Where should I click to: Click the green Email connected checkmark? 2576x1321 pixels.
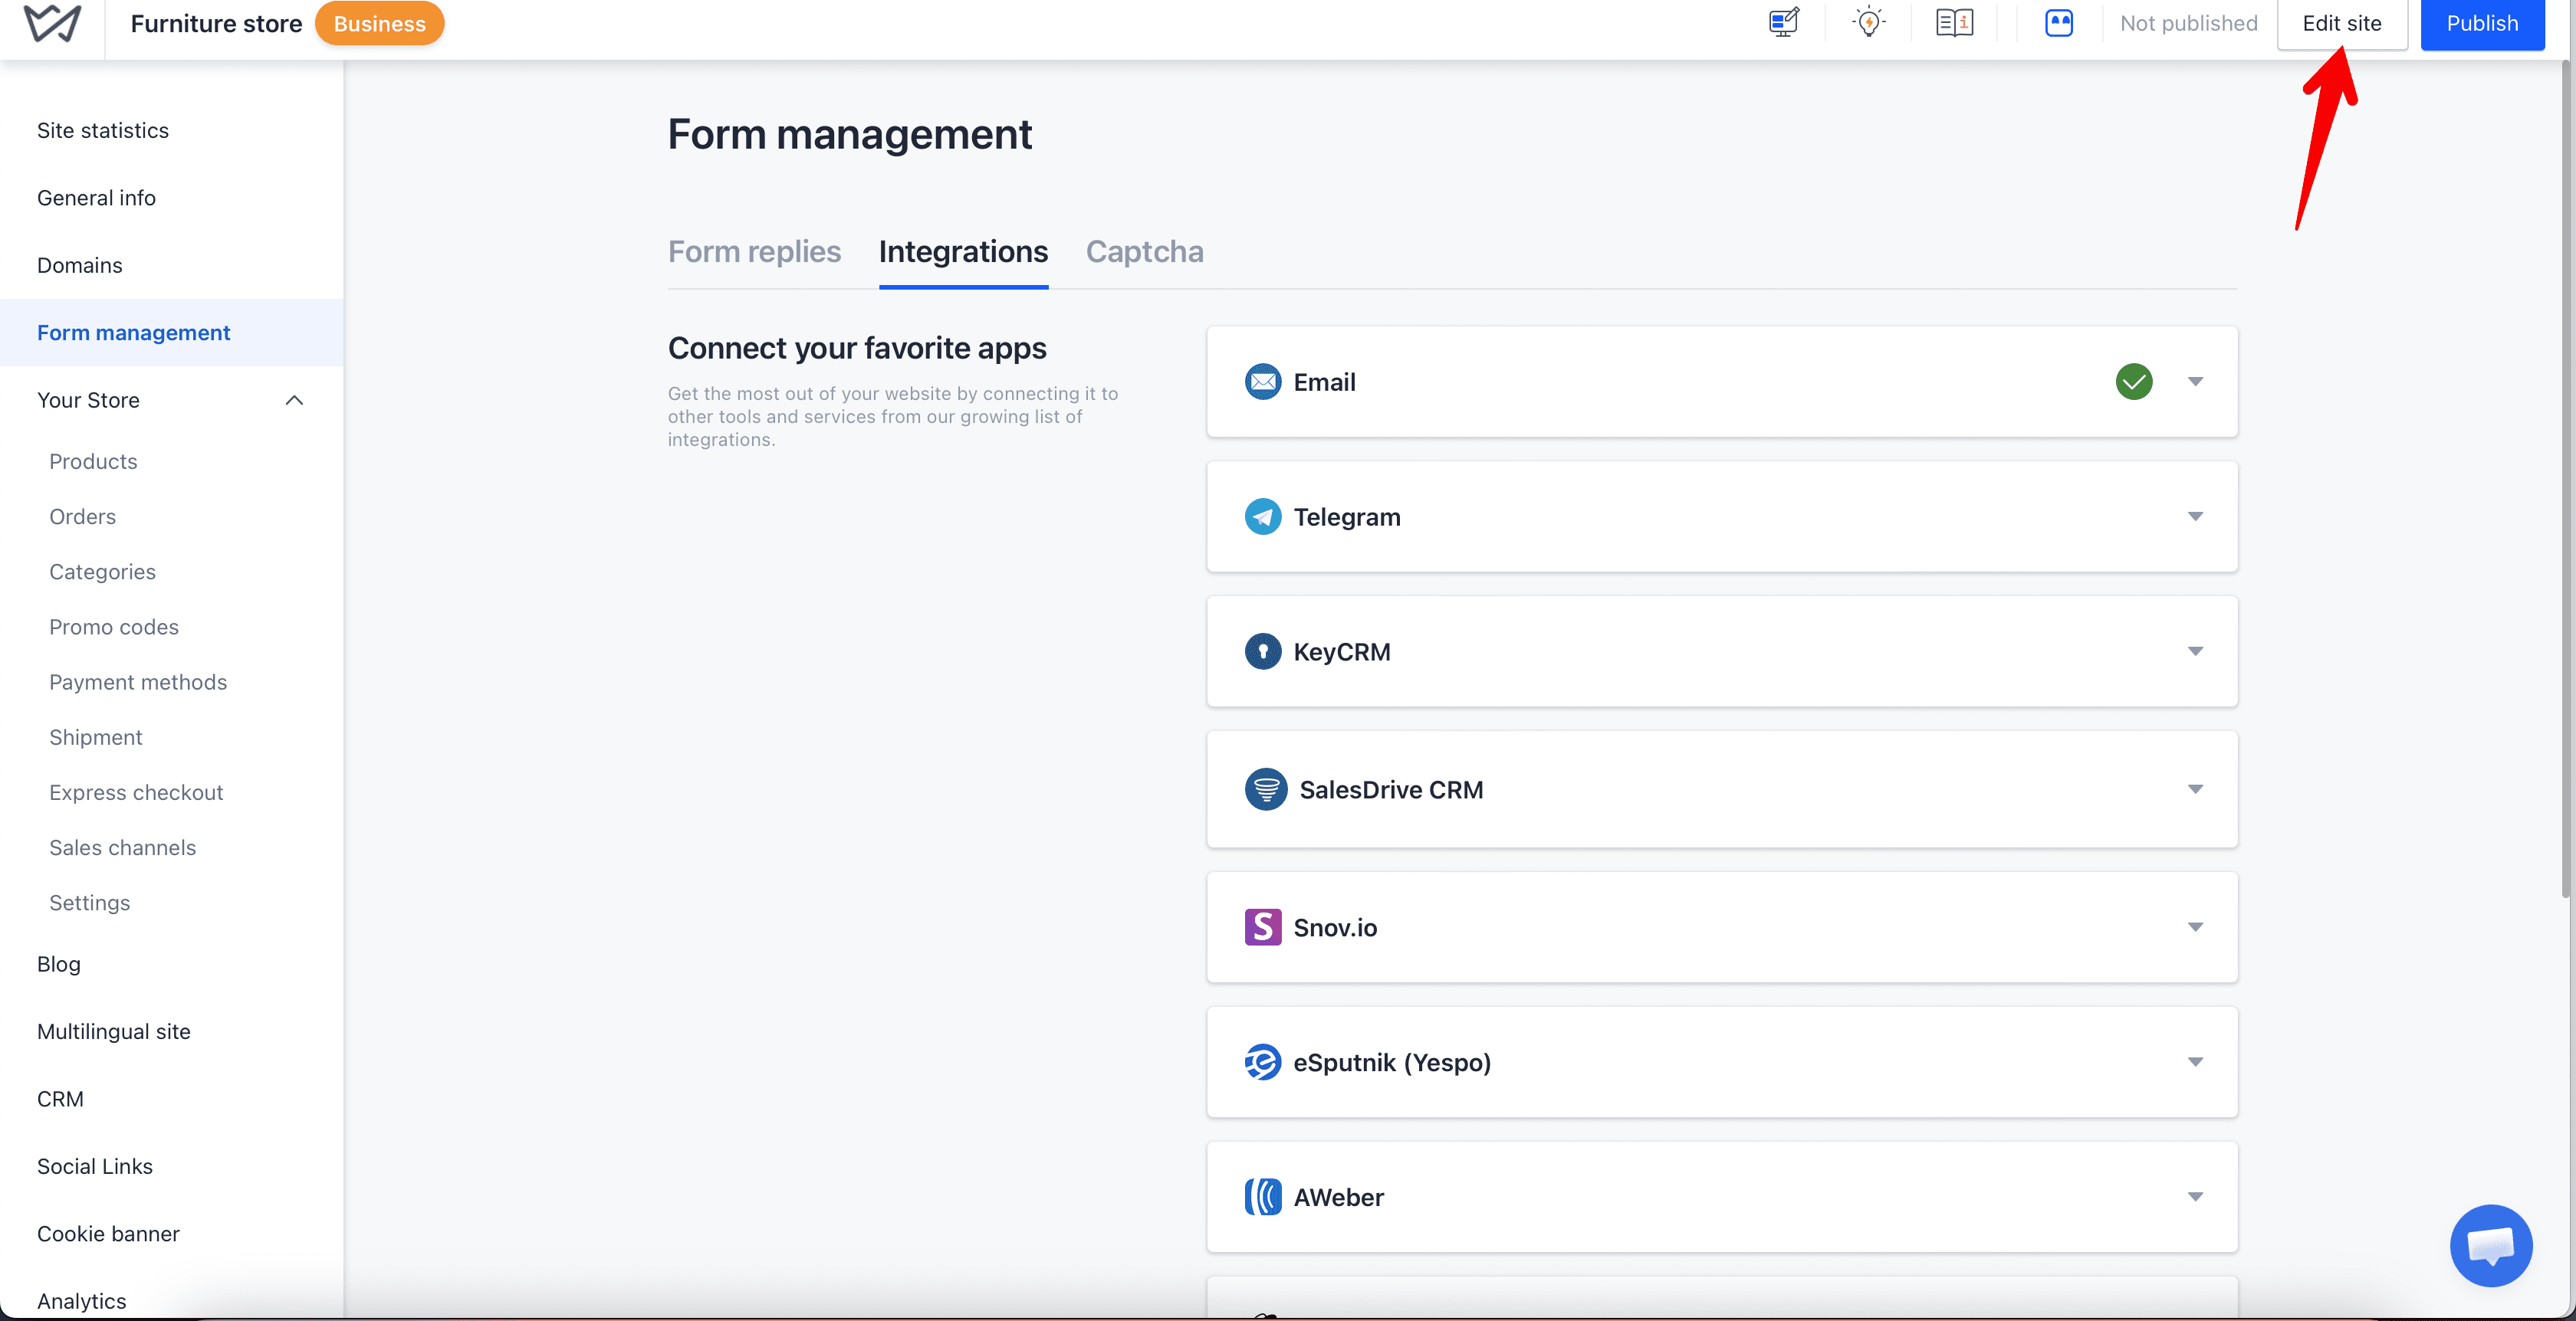[x=2134, y=382]
